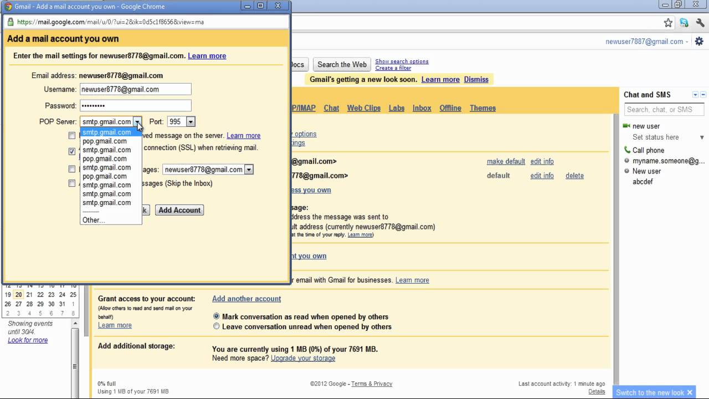709x399 pixels.
Task: Open the Inbox settings tab
Action: click(x=422, y=108)
